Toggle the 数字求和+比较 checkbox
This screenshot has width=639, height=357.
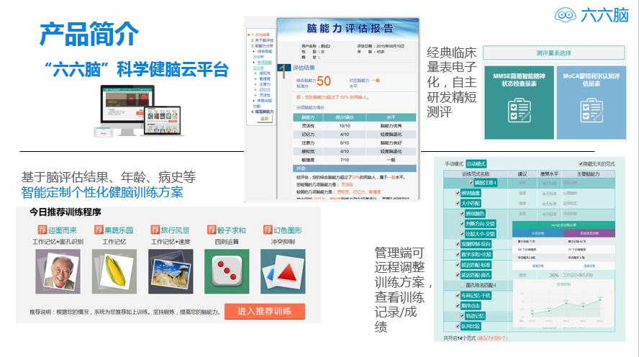(x=458, y=254)
